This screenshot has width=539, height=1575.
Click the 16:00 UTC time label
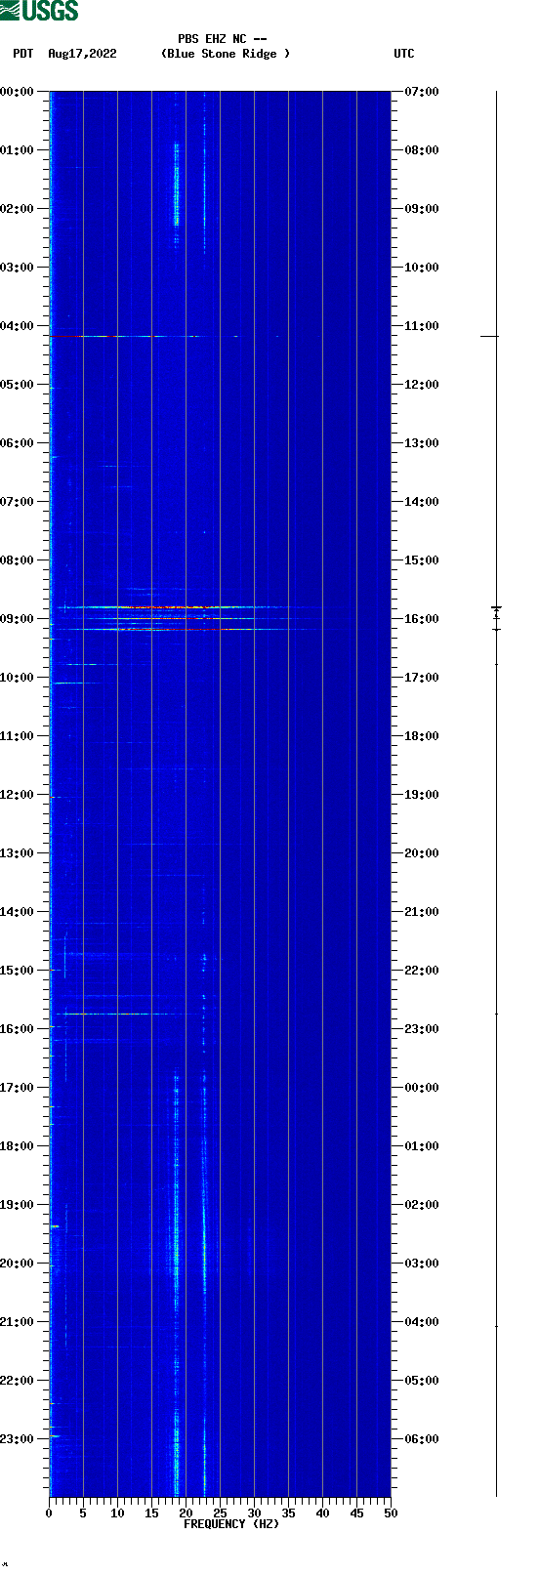click(422, 618)
